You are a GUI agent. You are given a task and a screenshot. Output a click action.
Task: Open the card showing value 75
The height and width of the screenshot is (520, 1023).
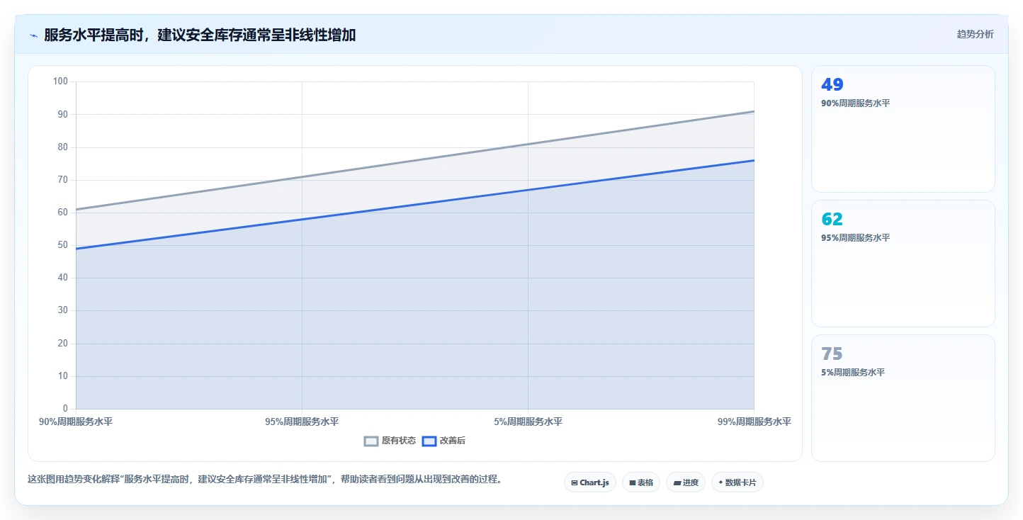point(903,398)
